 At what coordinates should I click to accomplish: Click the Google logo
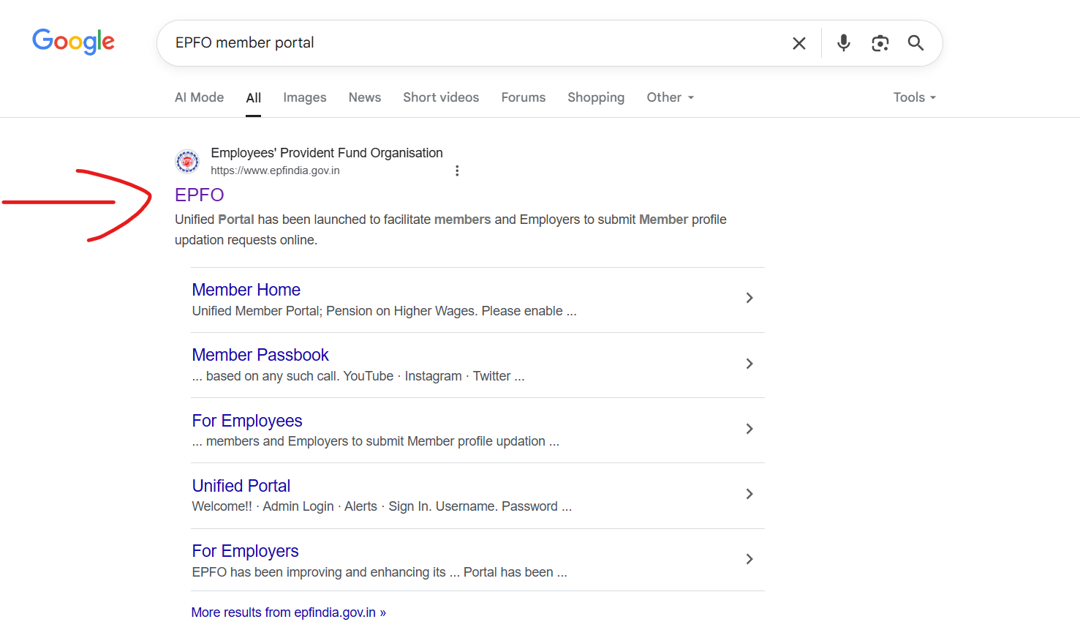tap(73, 42)
